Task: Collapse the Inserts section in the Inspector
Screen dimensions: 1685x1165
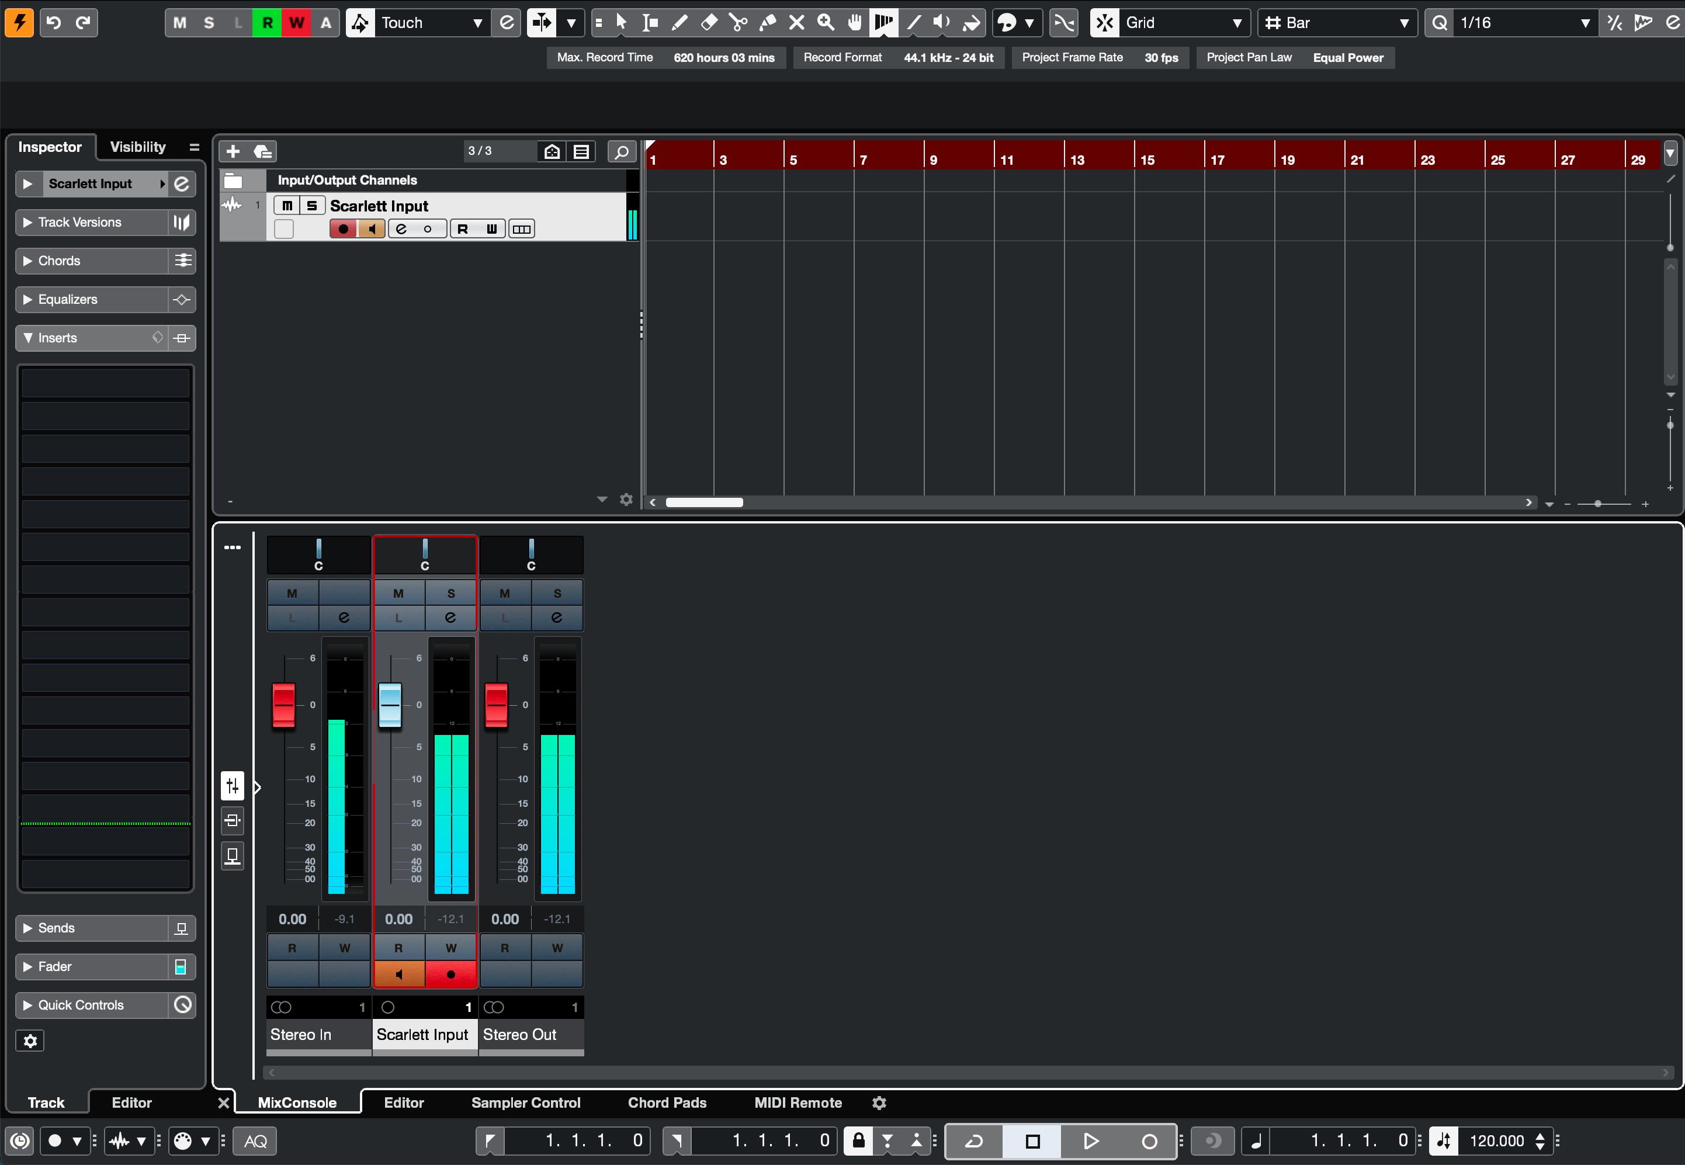Action: pyautogui.click(x=27, y=337)
